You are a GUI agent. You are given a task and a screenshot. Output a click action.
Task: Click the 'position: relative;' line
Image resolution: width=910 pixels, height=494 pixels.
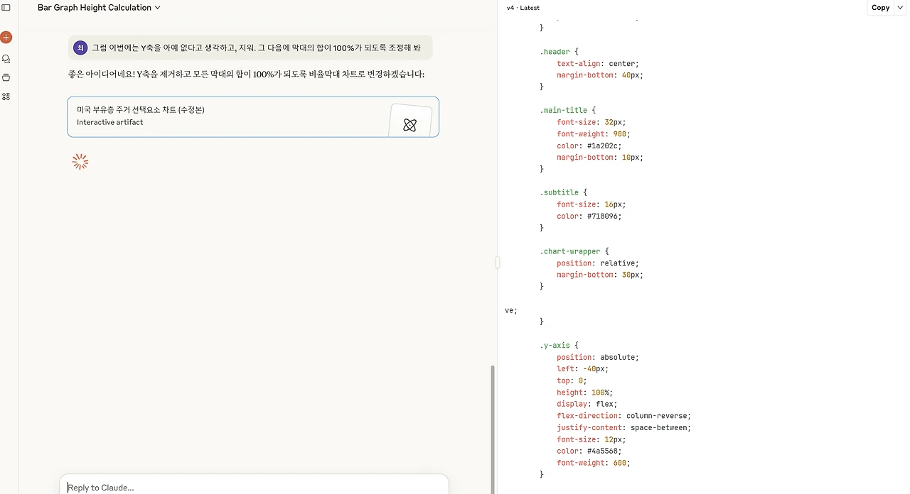[597, 263]
